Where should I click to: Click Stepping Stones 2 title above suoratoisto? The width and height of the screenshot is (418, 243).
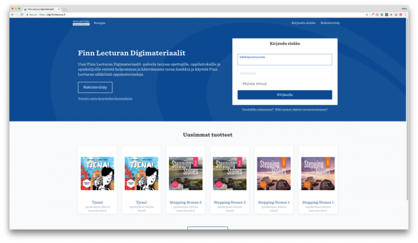(x=186, y=202)
